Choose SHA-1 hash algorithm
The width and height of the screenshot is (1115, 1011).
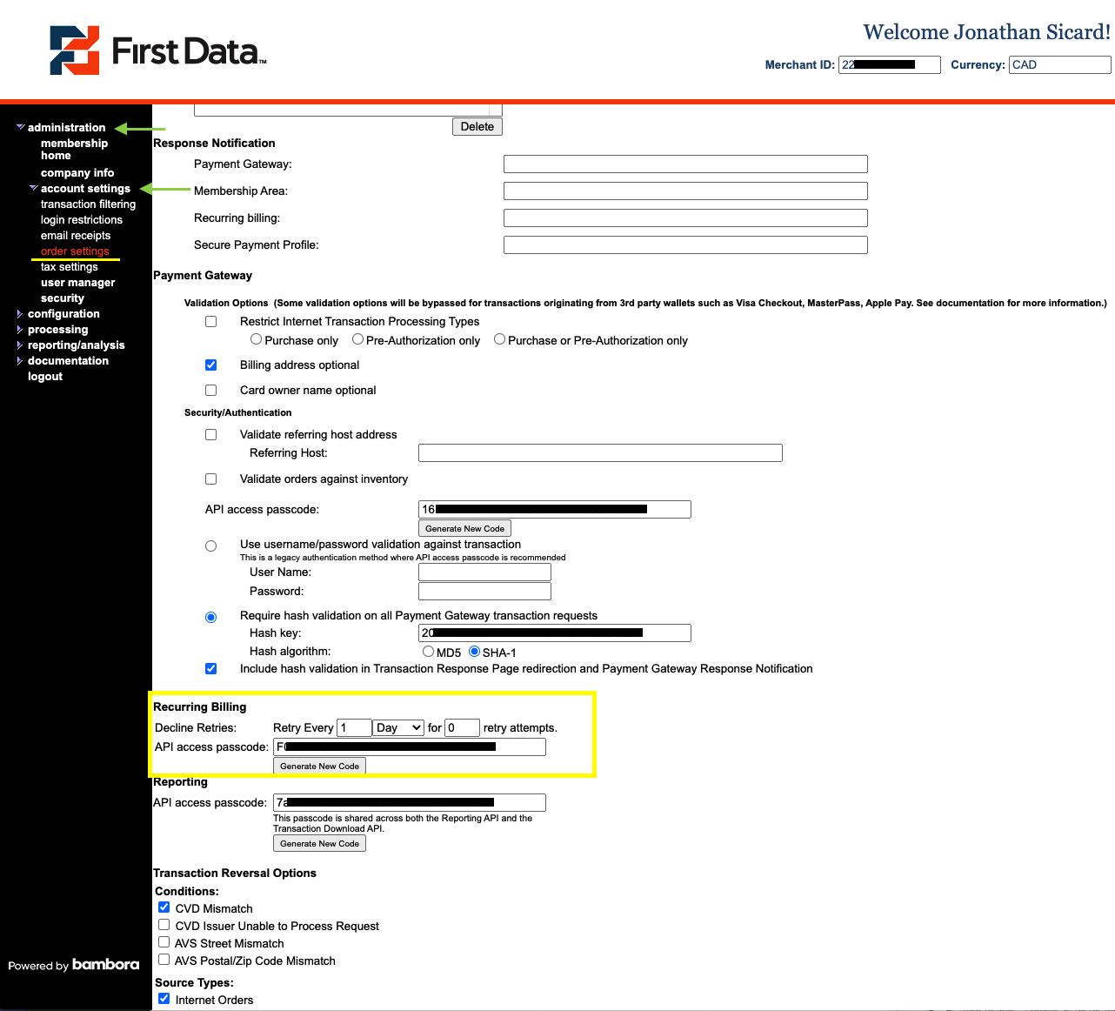[x=474, y=651]
